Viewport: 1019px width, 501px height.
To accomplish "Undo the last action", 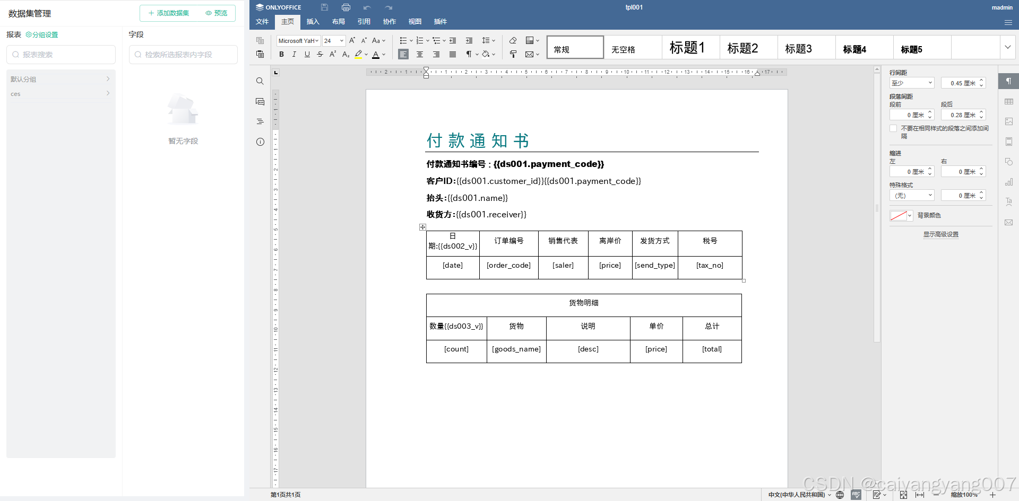I will click(x=367, y=7).
